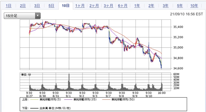
Task: Click the 単純移動平均(25) legend entry
Action: [x=85, y=100]
